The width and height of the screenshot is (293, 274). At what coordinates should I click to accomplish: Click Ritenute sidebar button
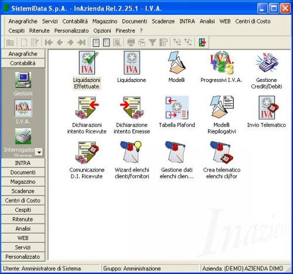23,219
